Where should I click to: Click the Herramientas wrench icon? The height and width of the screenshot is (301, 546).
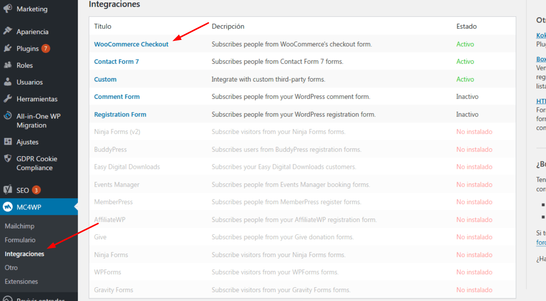tap(8, 99)
